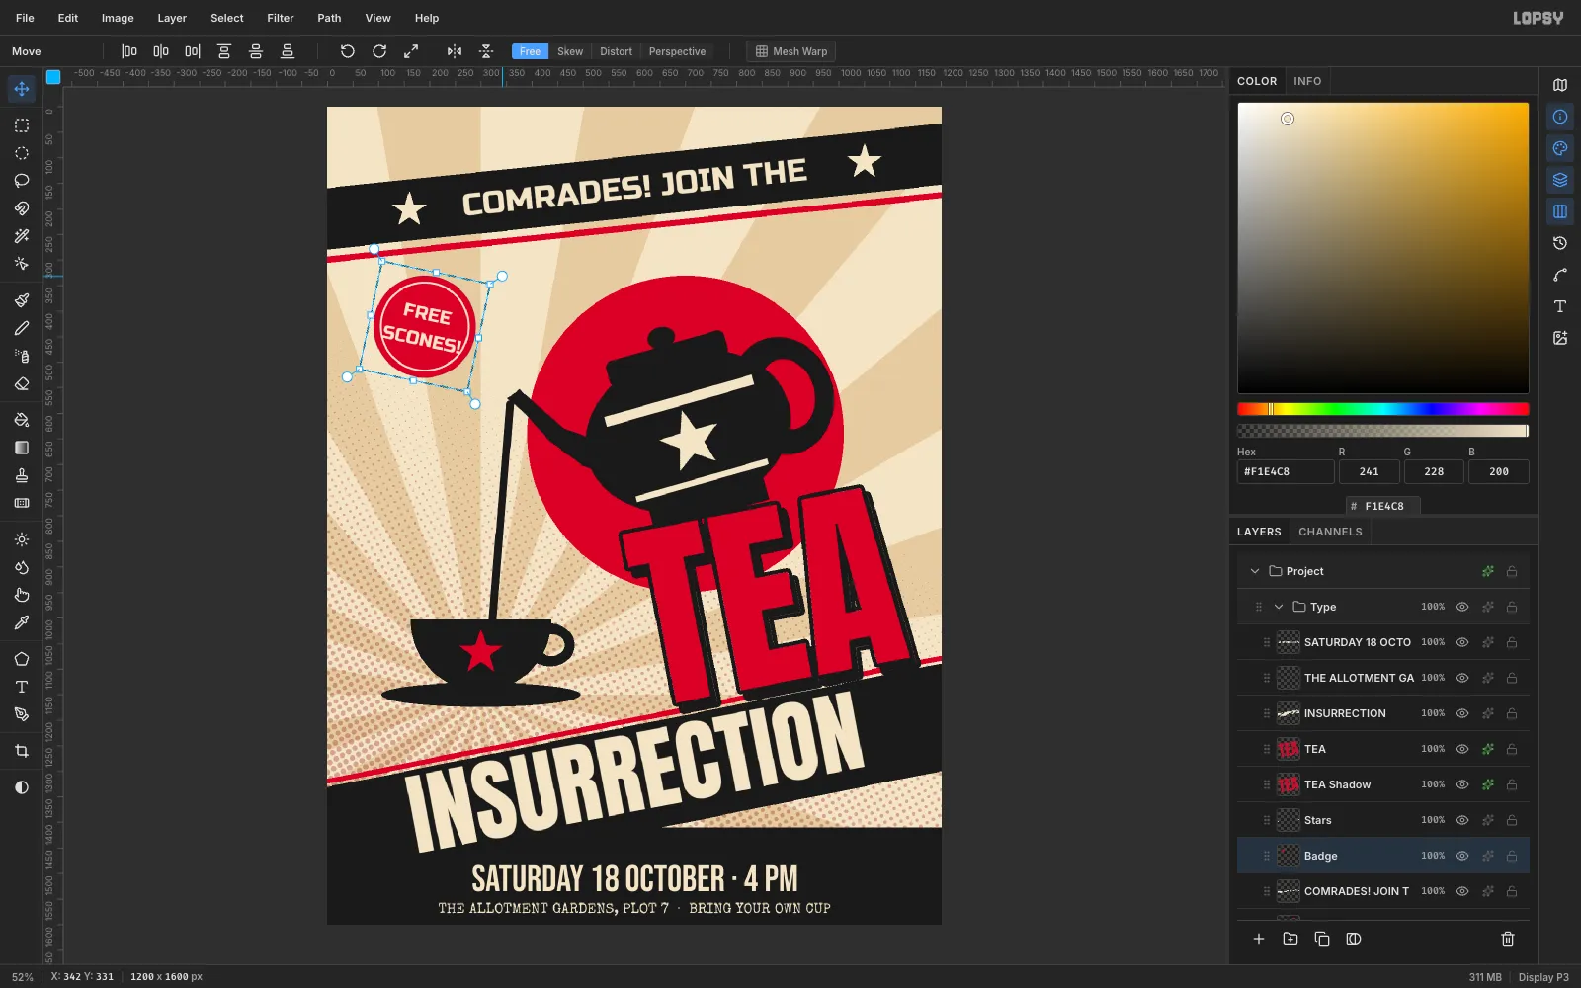Select the Move tool in toolbar
This screenshot has width=1581, height=988.
click(x=22, y=89)
